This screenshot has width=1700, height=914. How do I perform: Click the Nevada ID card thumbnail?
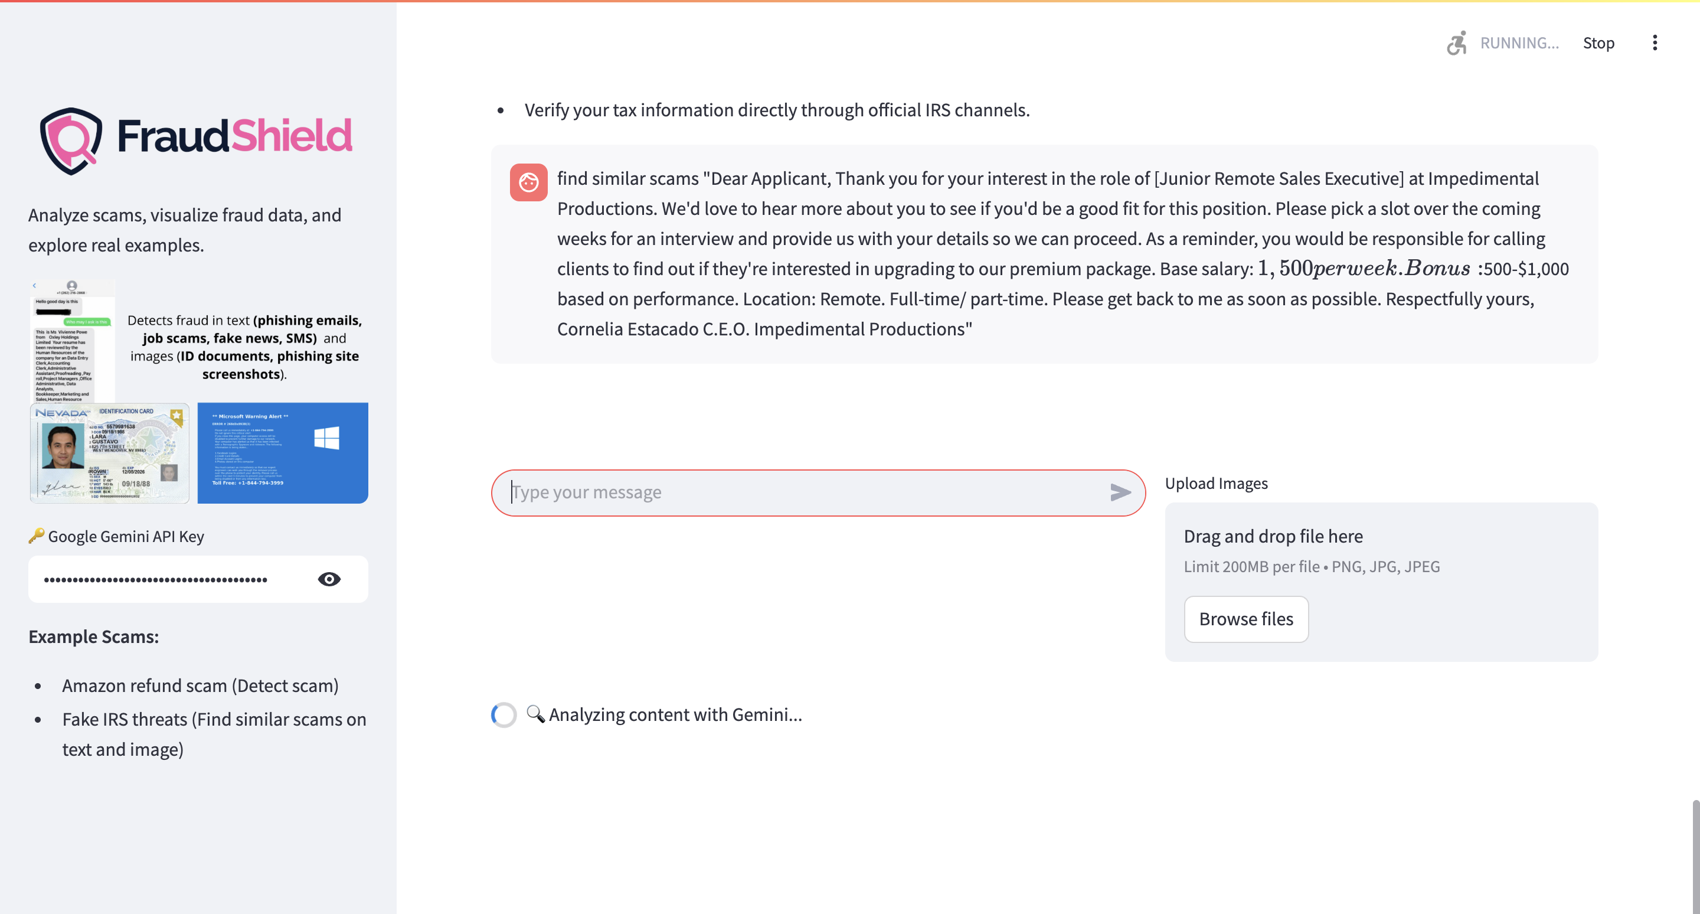coord(110,453)
